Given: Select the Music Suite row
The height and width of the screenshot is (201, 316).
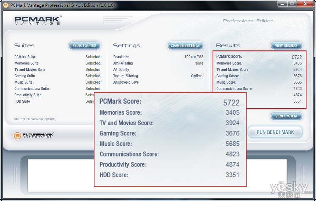Looking at the screenshot, I should tap(57, 82).
